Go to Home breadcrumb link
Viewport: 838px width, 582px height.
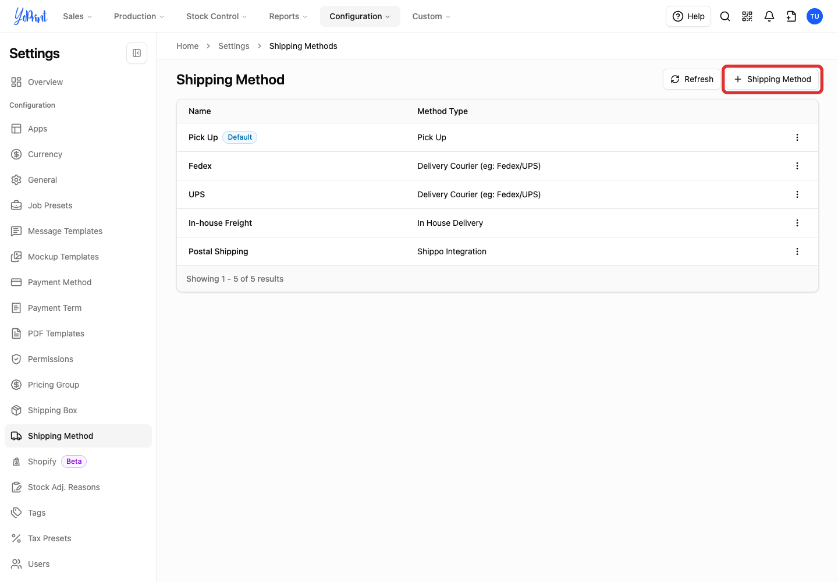(187, 46)
